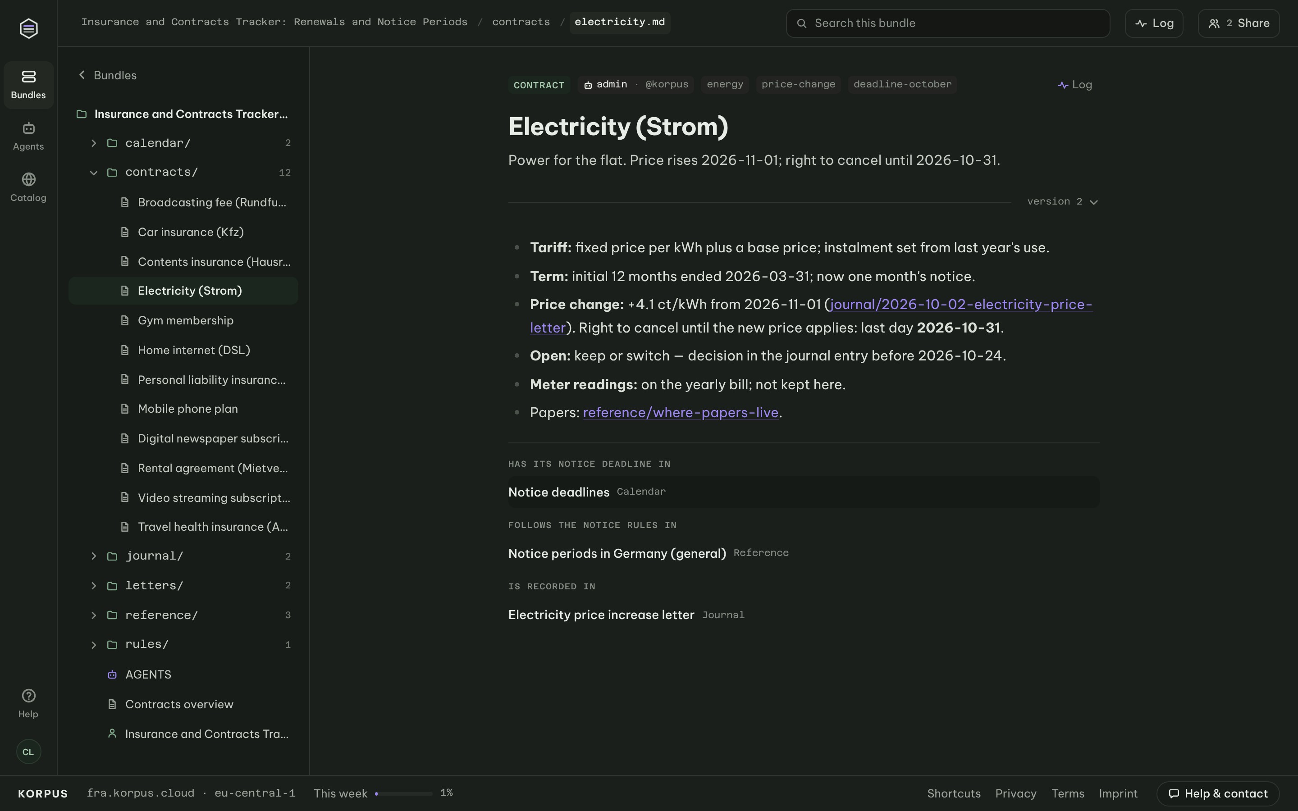Open the document Log link
This screenshot has height=811, width=1298.
[x=1075, y=85]
